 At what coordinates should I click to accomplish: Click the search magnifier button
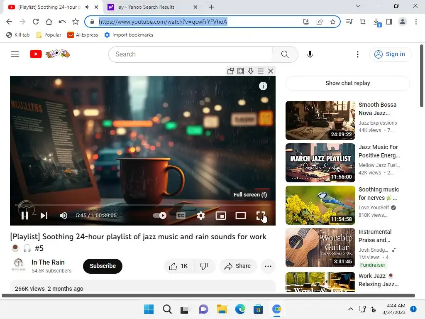[285, 54]
